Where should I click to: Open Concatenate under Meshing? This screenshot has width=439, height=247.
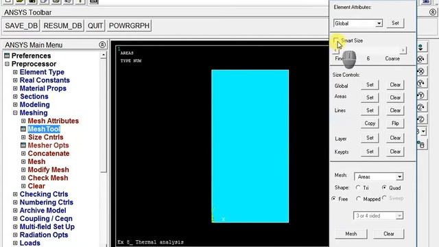(x=49, y=154)
